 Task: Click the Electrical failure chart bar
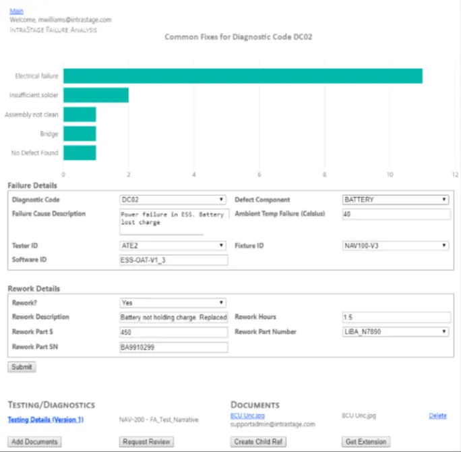(x=243, y=76)
